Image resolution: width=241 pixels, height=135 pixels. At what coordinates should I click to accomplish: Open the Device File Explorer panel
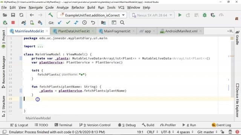[238, 100]
